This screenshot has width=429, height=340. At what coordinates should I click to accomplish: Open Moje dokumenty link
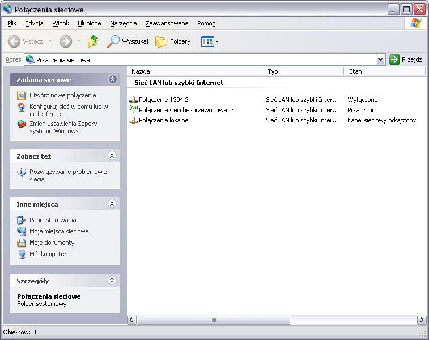pos(52,243)
